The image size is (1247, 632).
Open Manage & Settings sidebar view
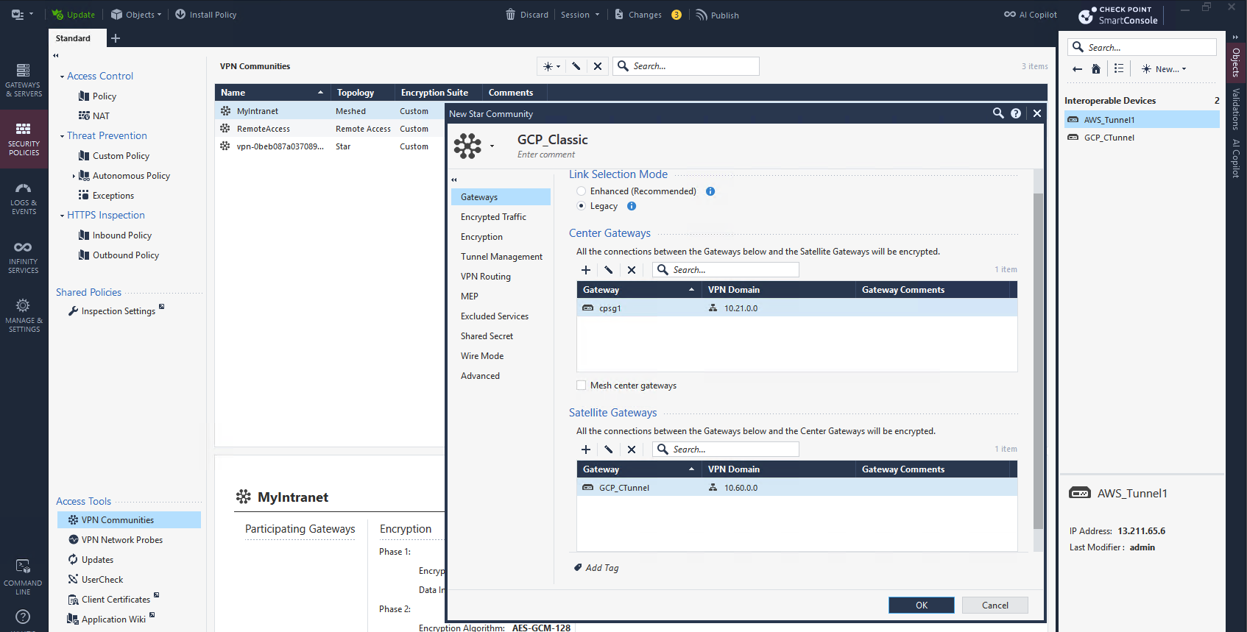(24, 315)
